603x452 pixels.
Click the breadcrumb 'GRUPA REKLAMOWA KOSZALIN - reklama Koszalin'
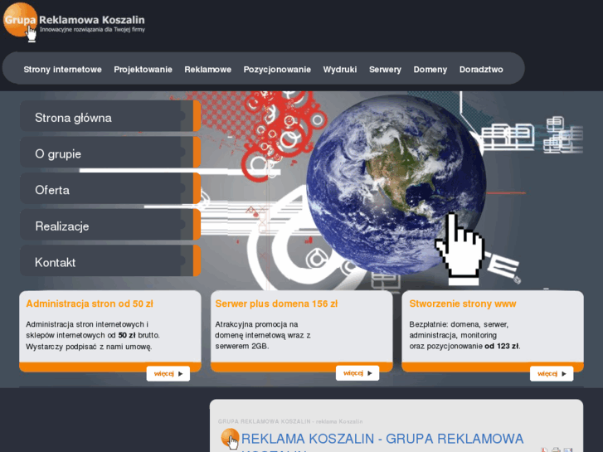(x=290, y=421)
